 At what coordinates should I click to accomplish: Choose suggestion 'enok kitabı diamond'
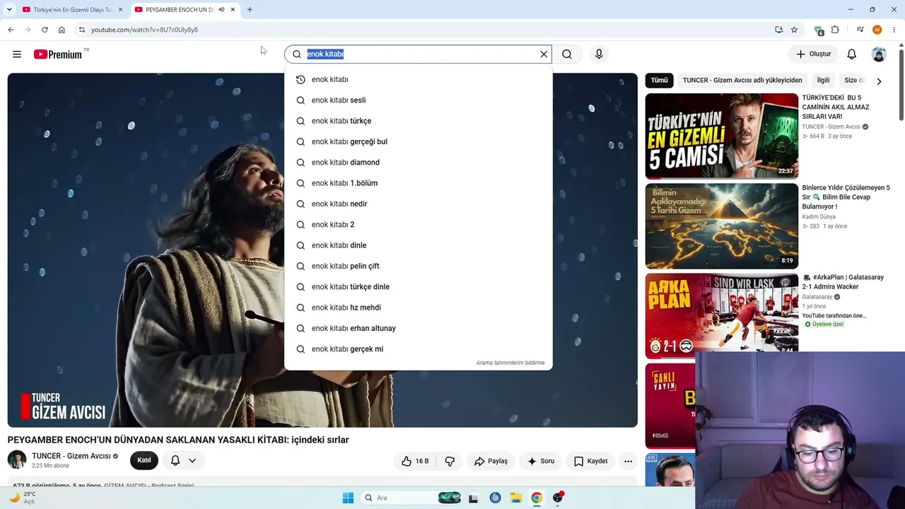pos(419,163)
